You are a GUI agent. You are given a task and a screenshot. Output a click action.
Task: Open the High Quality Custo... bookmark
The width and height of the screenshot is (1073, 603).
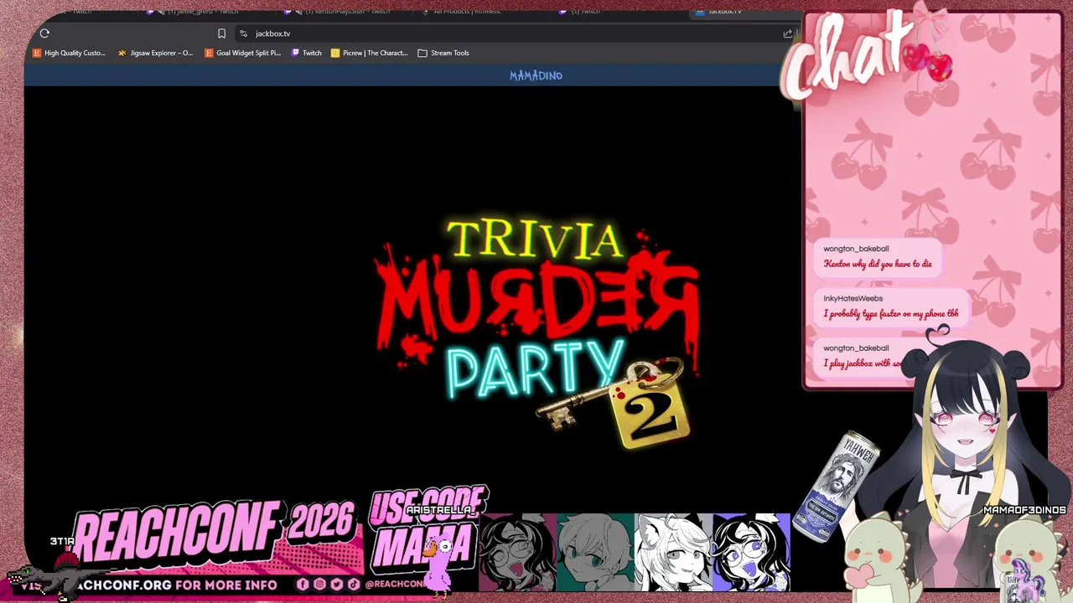pyautogui.click(x=69, y=53)
